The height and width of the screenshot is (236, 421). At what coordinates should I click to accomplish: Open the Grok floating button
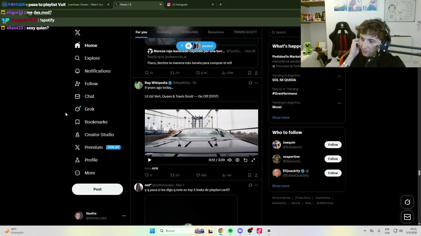coord(407,202)
